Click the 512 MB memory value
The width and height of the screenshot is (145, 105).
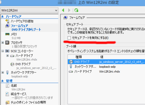(16, 38)
